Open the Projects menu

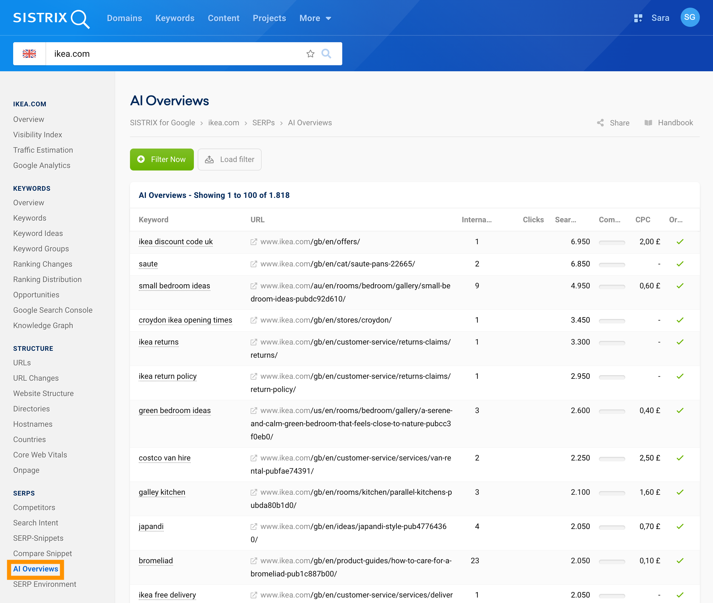[x=269, y=18]
